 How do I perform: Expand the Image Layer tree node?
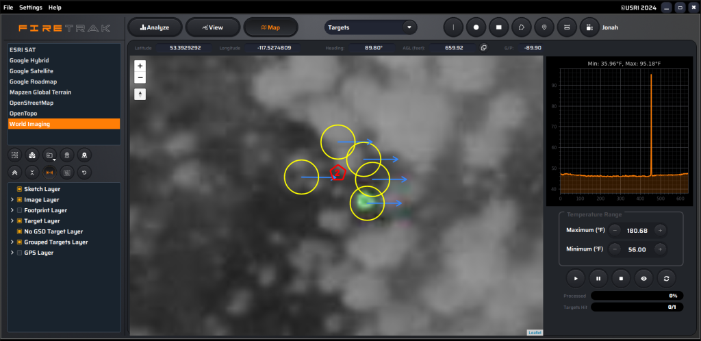pyautogui.click(x=12, y=200)
